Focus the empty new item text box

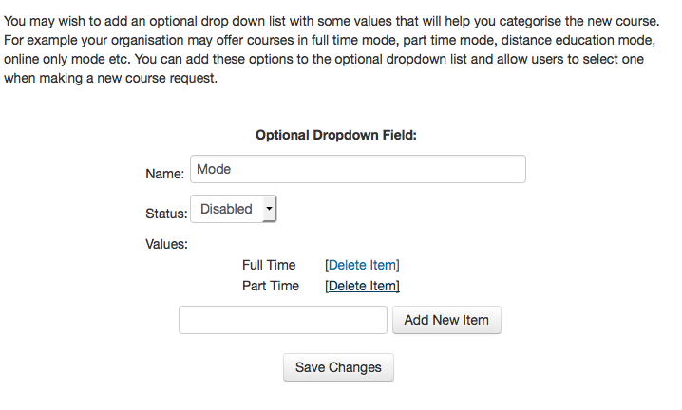[283, 320]
